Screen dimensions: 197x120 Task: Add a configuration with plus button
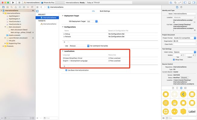tap(64, 42)
